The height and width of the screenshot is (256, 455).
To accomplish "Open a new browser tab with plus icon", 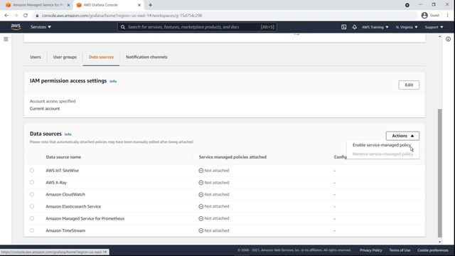I will coord(150,5).
